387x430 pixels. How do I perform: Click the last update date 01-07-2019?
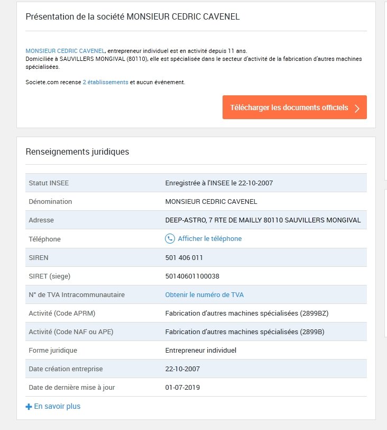[182, 387]
